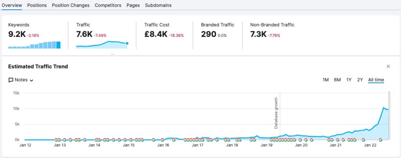This screenshot has width=401, height=158.
Task: Open the Notes dropdown
Action: 21,80
